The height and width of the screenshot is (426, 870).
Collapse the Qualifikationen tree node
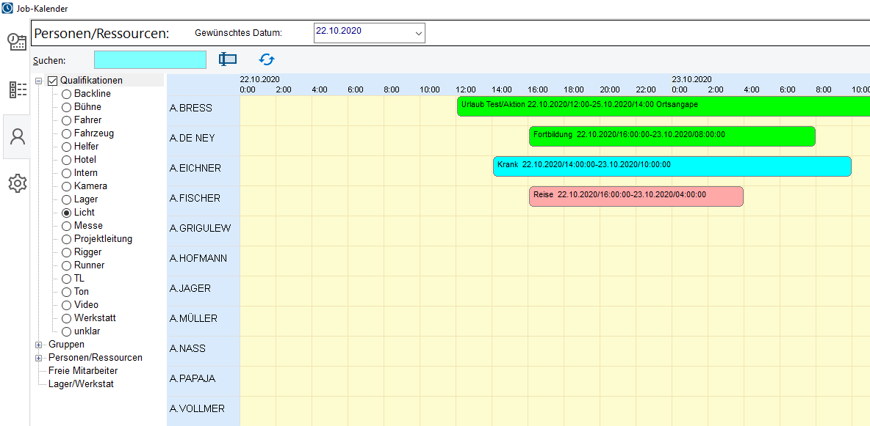click(x=38, y=81)
